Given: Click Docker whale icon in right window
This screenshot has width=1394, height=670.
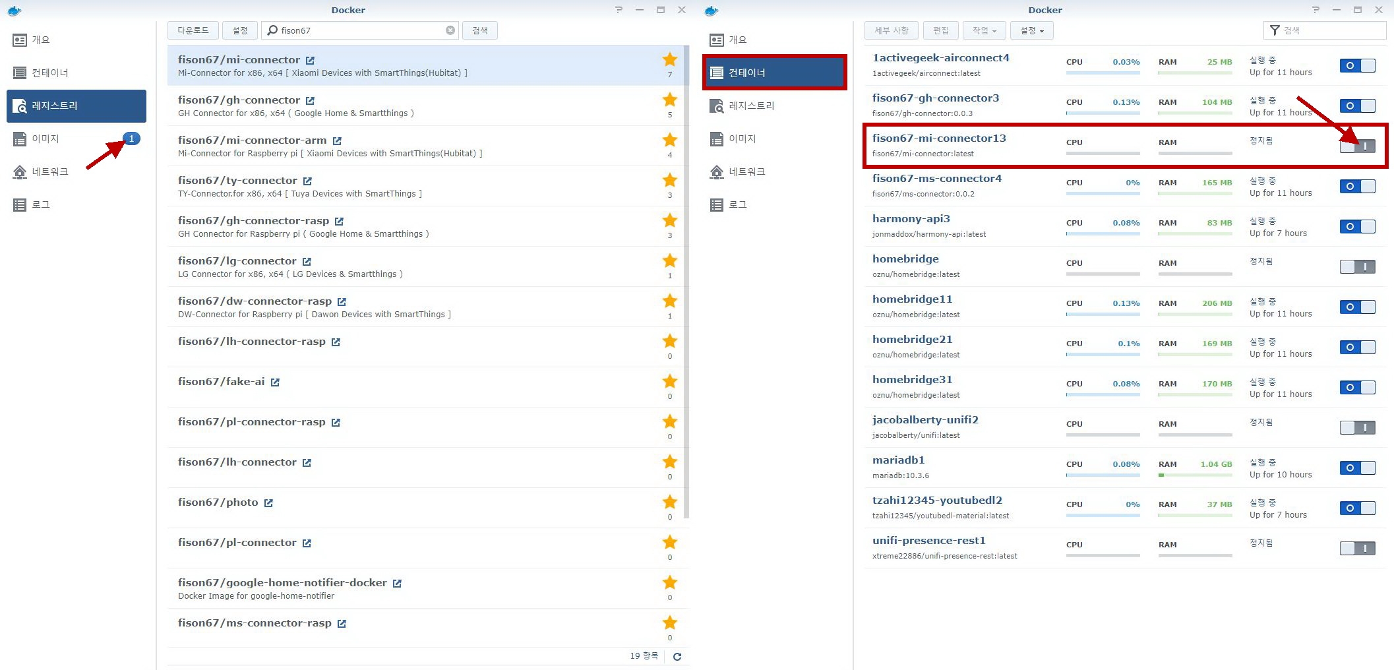Looking at the screenshot, I should pyautogui.click(x=711, y=11).
